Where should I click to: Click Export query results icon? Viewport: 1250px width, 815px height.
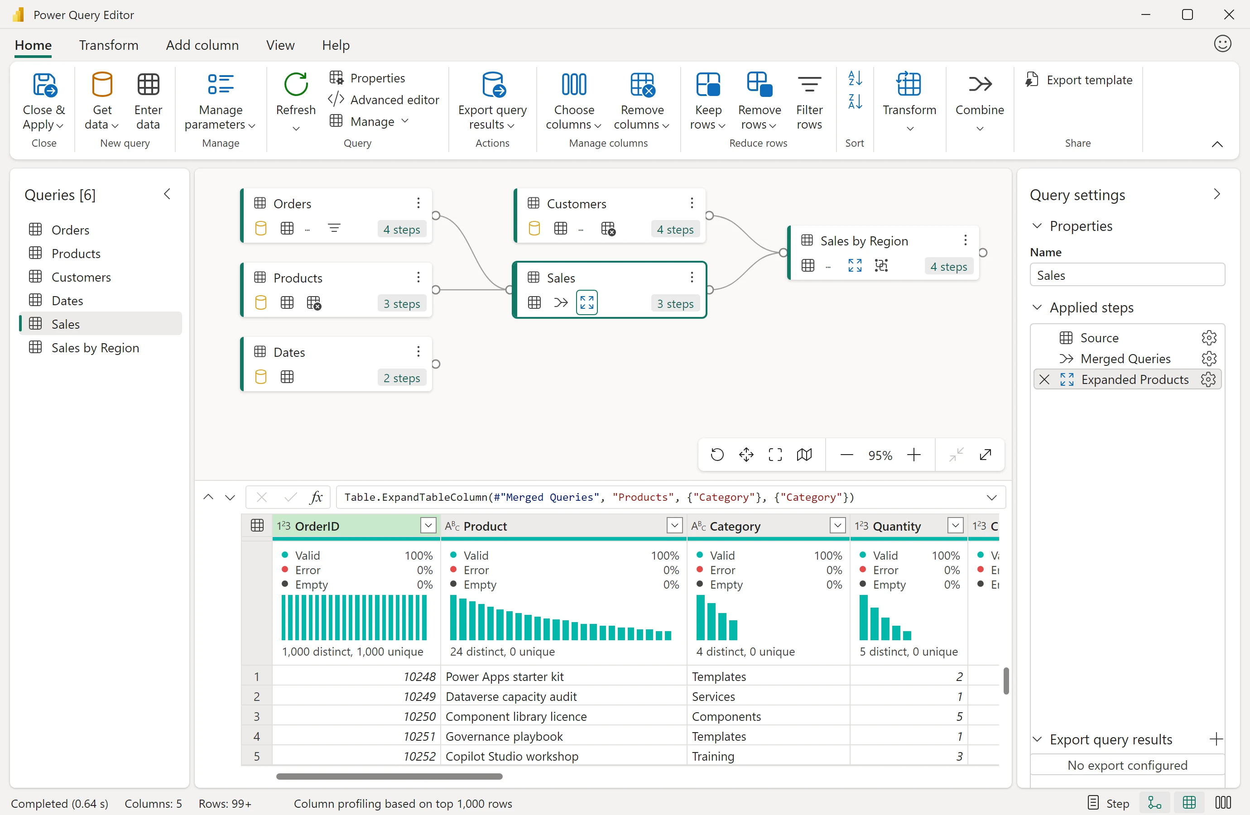click(493, 85)
